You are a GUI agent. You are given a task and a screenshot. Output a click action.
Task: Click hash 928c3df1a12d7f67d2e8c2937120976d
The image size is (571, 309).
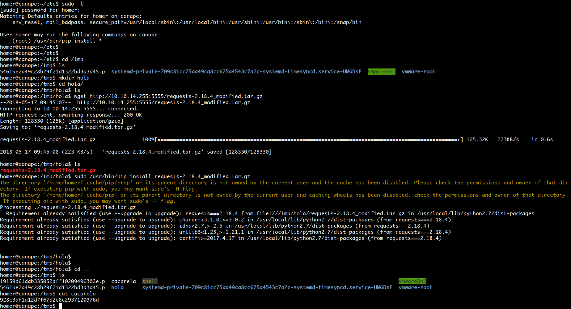(x=49, y=300)
